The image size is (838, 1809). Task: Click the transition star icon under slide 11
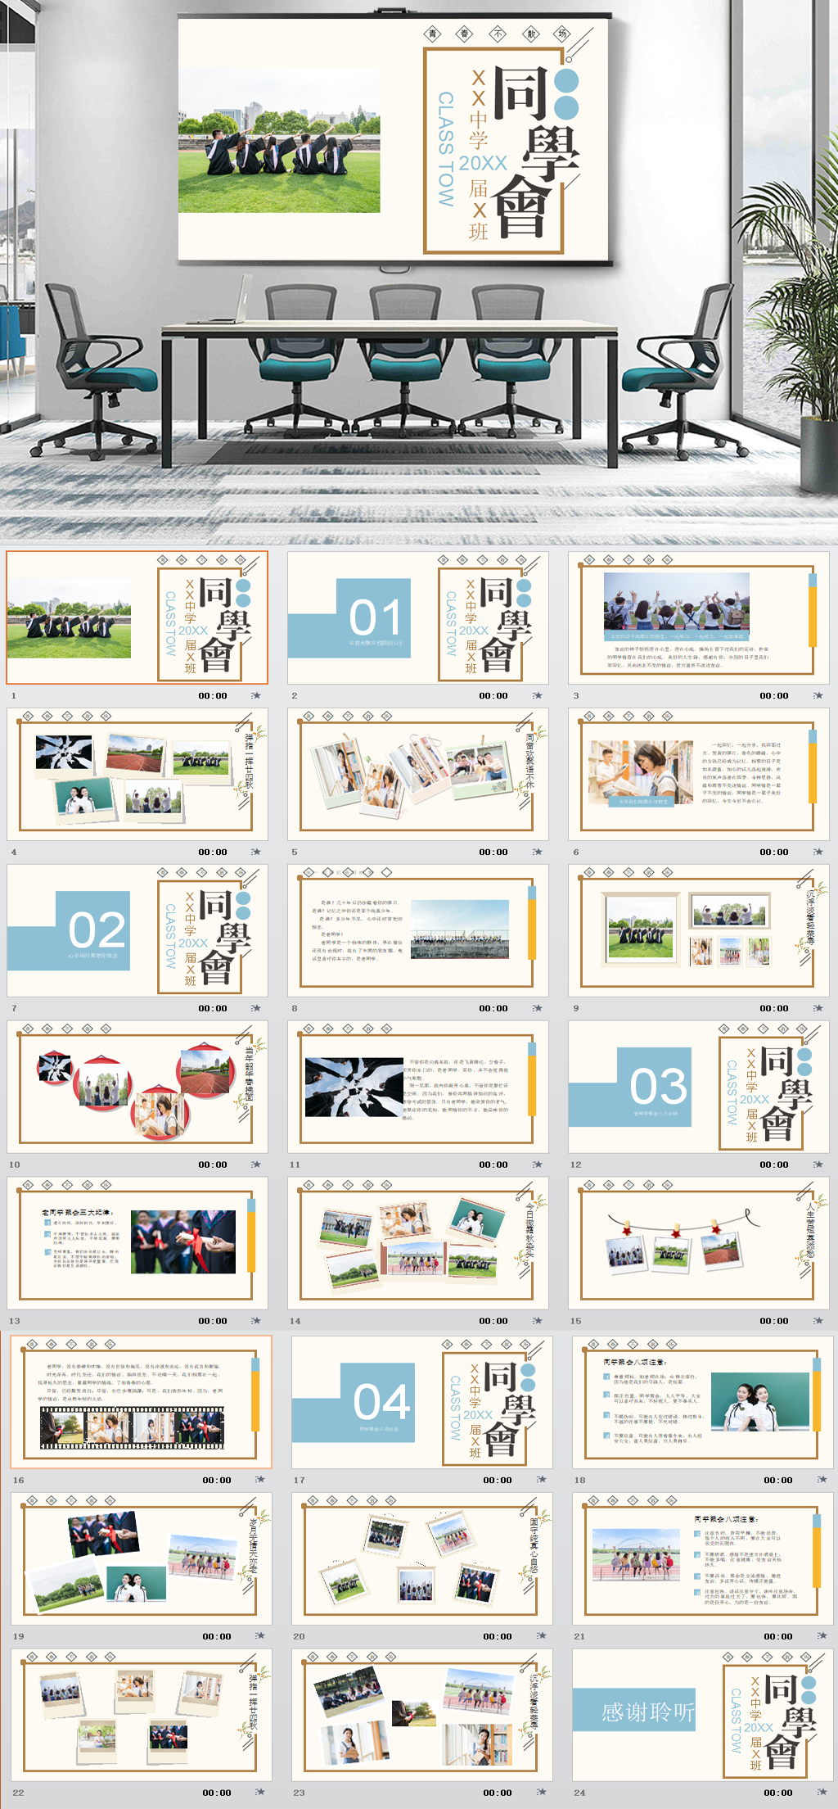pos(537,1165)
